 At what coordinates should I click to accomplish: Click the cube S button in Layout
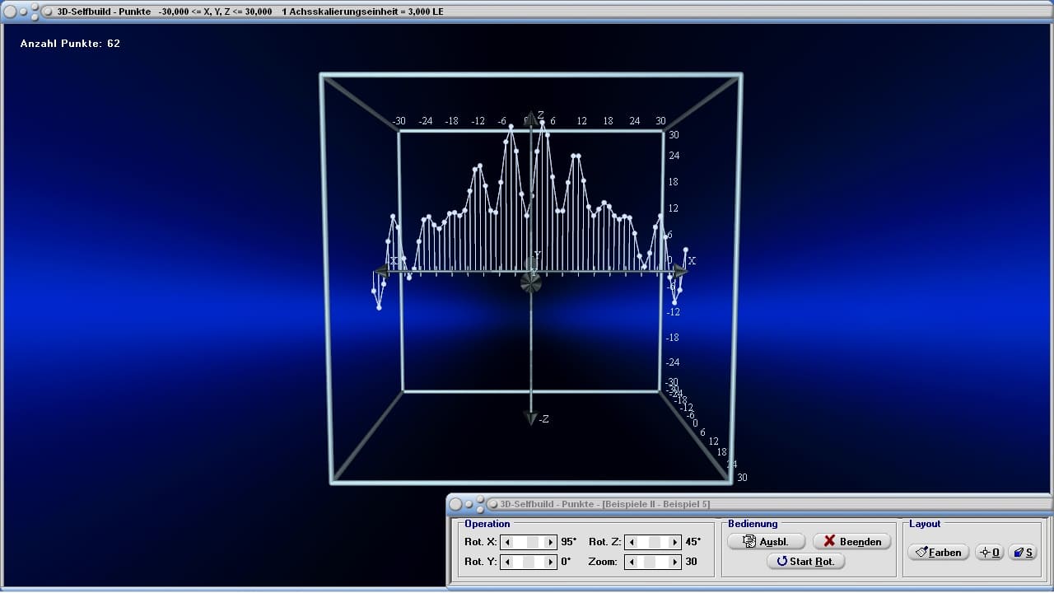pyautogui.click(x=1024, y=552)
